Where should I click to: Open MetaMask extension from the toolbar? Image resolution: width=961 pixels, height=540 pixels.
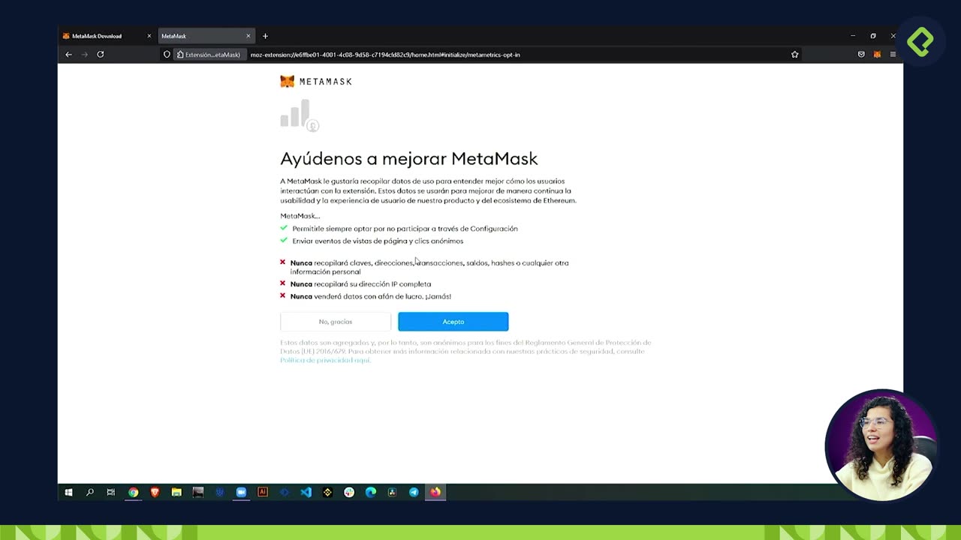[x=877, y=55]
